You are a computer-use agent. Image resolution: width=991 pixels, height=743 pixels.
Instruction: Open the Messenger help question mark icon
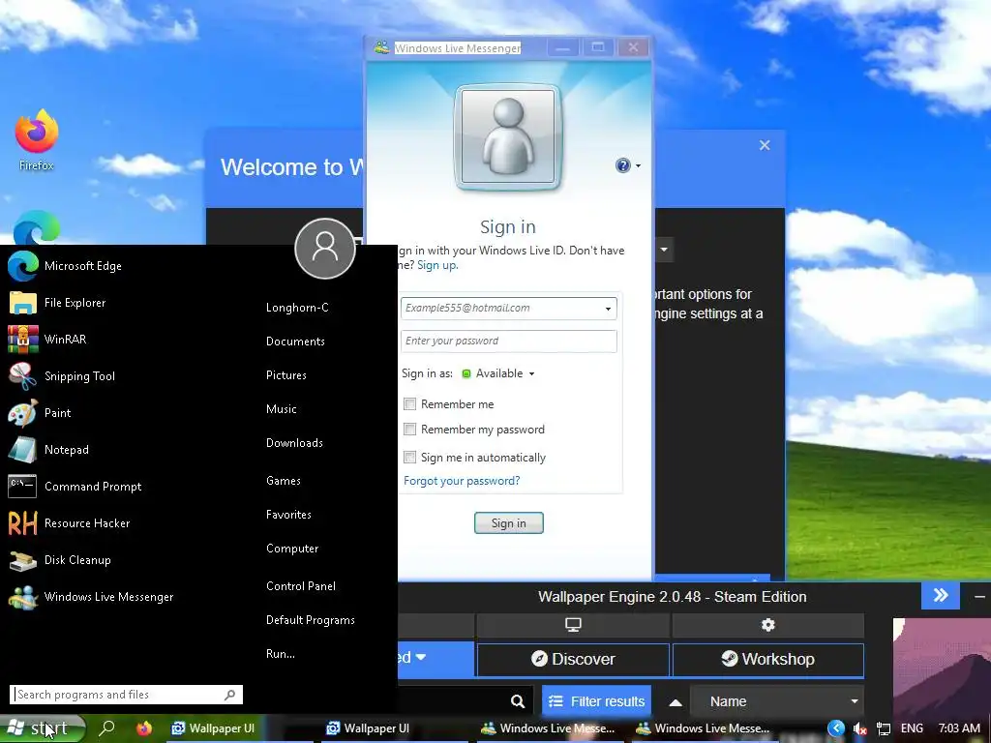622,165
